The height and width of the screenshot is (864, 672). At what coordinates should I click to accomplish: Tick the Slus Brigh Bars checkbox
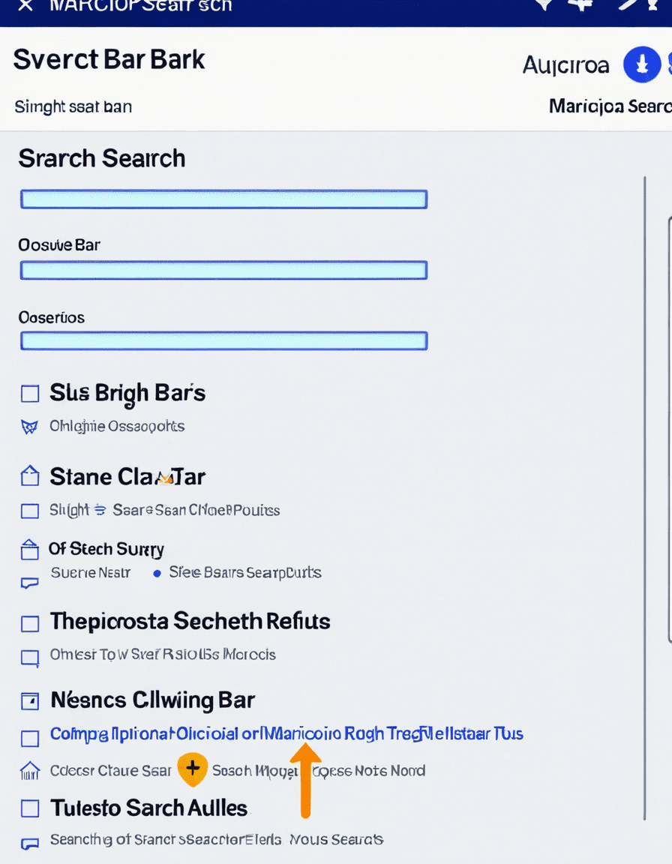[30, 394]
